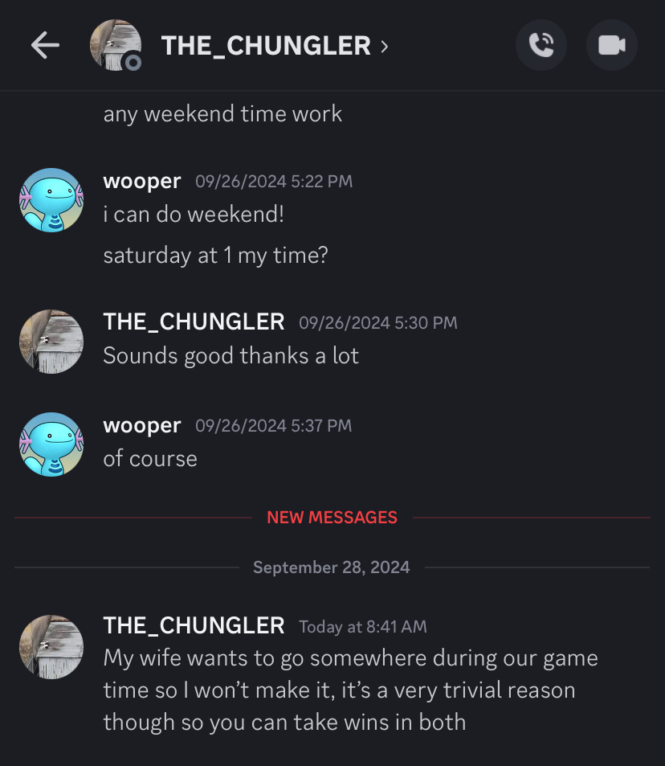
Task: Click the September 28, 2024 date separator
Action: click(331, 567)
